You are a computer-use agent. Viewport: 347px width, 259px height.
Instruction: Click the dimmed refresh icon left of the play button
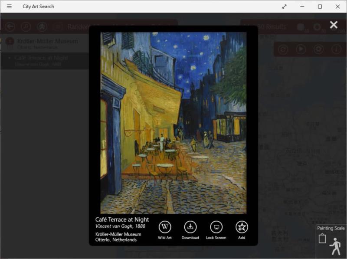(x=283, y=49)
